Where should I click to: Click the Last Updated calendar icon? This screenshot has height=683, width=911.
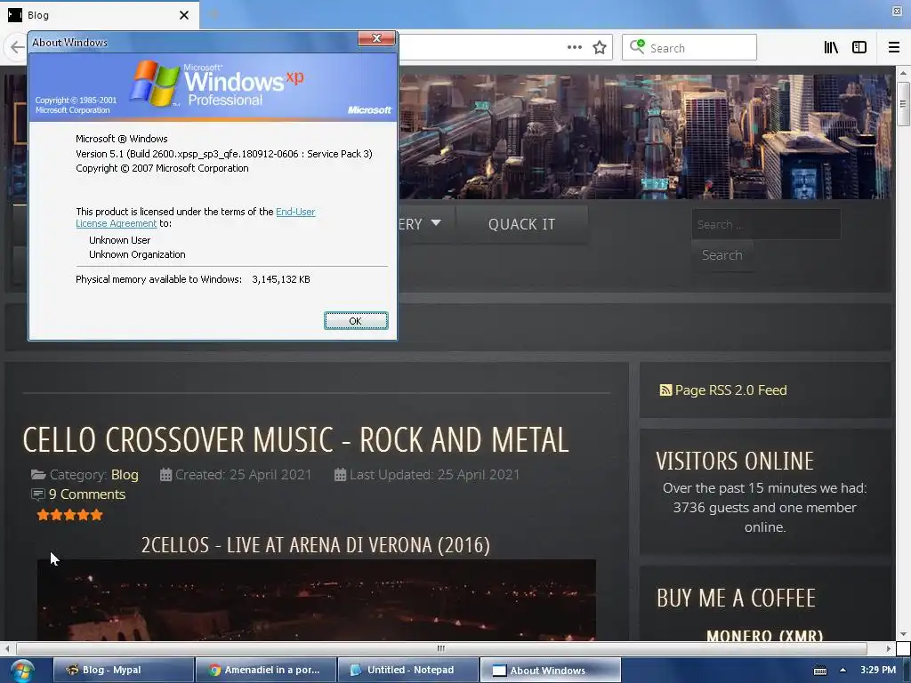340,475
